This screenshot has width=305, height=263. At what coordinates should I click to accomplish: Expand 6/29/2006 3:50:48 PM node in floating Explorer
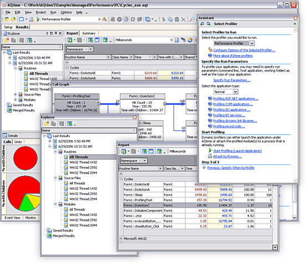click(50, 141)
